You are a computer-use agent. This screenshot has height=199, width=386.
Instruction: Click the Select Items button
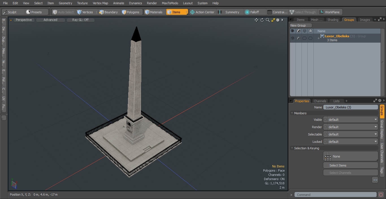pos(350,165)
